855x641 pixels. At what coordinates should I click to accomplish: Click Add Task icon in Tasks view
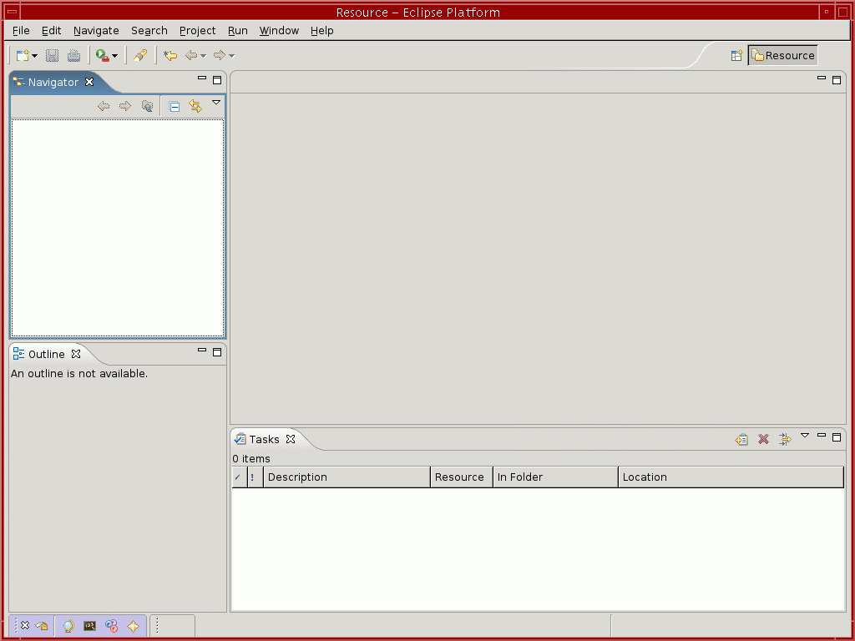(741, 439)
